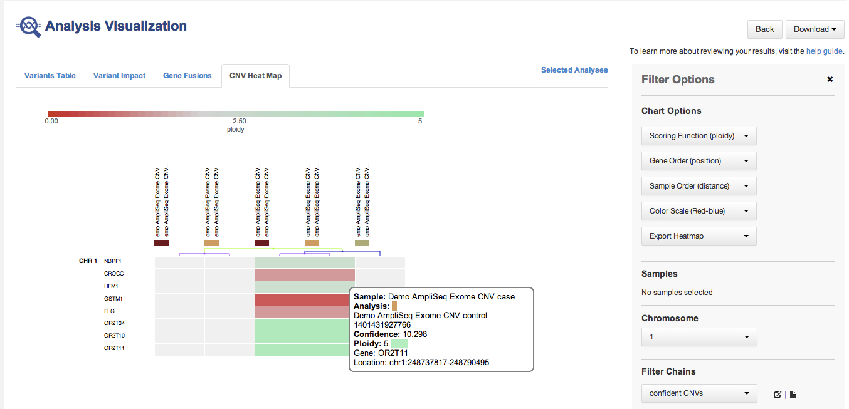849x409 pixels.
Task: Select the olive green sample swatch
Action: coord(362,243)
